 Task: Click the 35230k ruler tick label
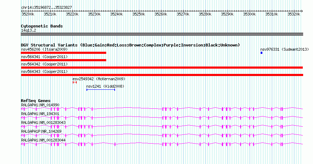tap(94, 14)
